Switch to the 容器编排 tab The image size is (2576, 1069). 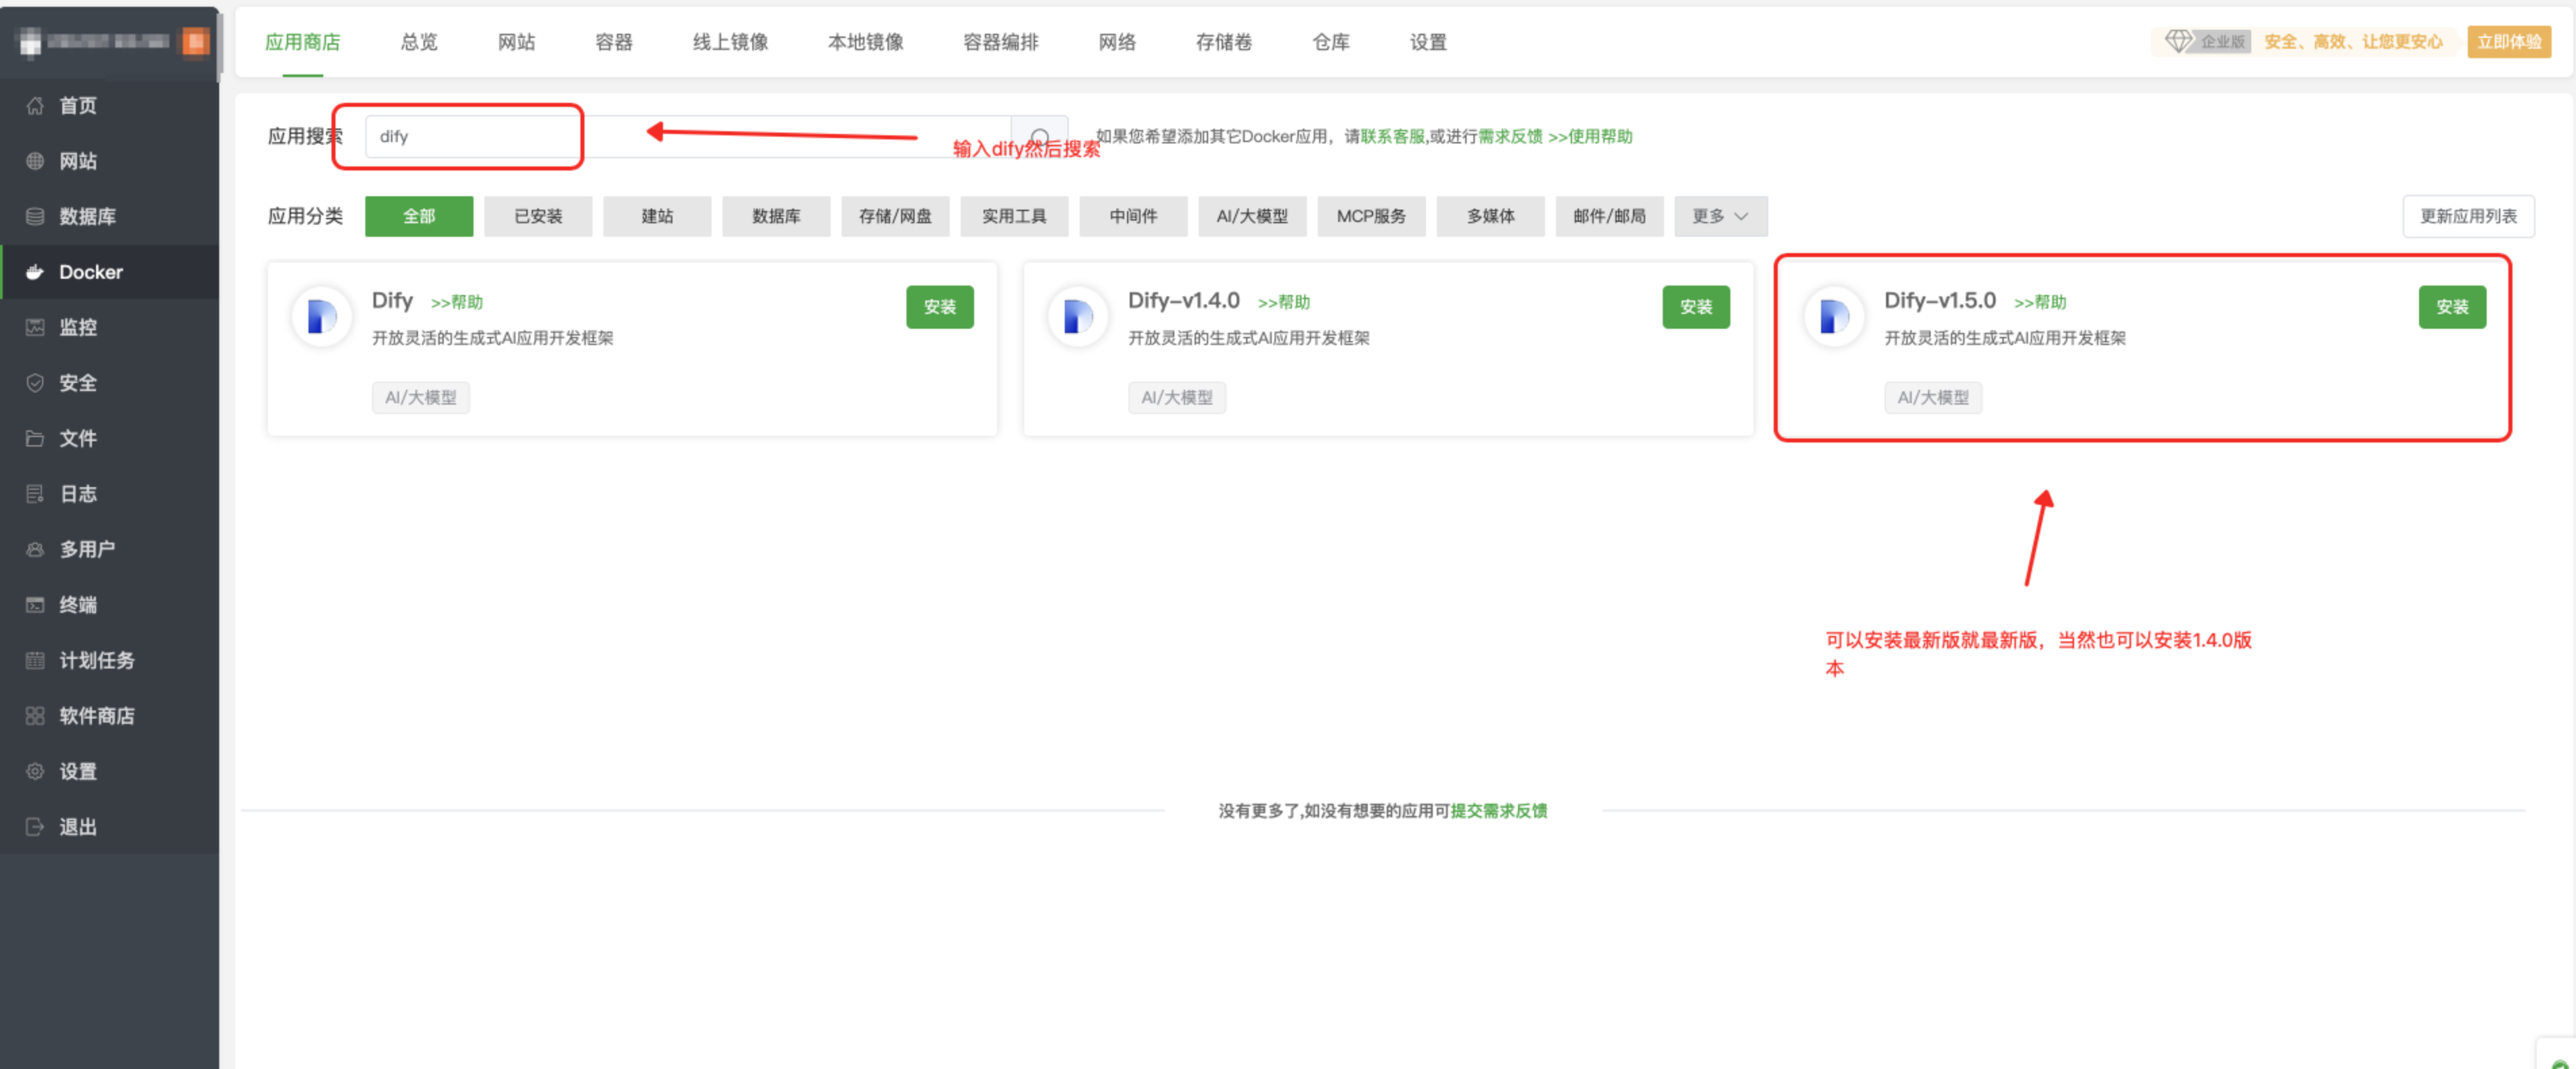coord(1000,42)
